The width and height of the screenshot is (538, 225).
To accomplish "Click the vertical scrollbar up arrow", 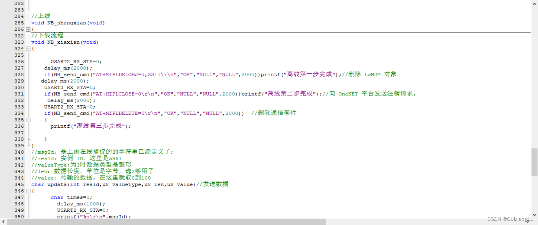I will (534, 4).
